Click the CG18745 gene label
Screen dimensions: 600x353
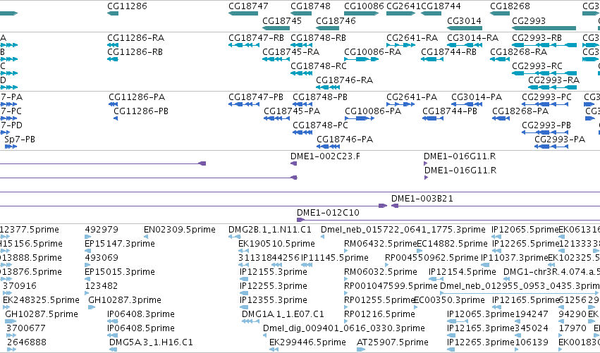(x=282, y=21)
